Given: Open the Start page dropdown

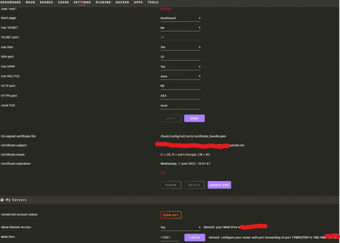Looking at the screenshot, I should 181,18.
